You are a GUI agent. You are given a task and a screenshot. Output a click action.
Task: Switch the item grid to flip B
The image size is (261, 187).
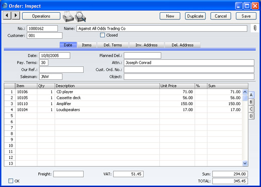tap(251, 102)
